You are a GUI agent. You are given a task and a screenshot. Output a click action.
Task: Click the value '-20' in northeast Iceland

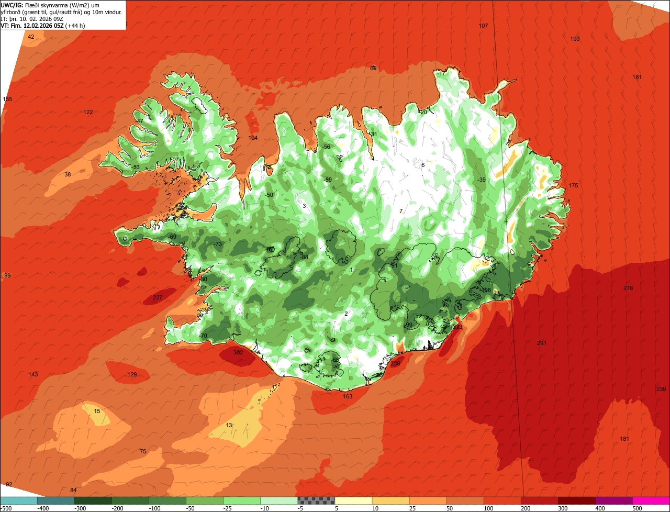tap(423, 112)
